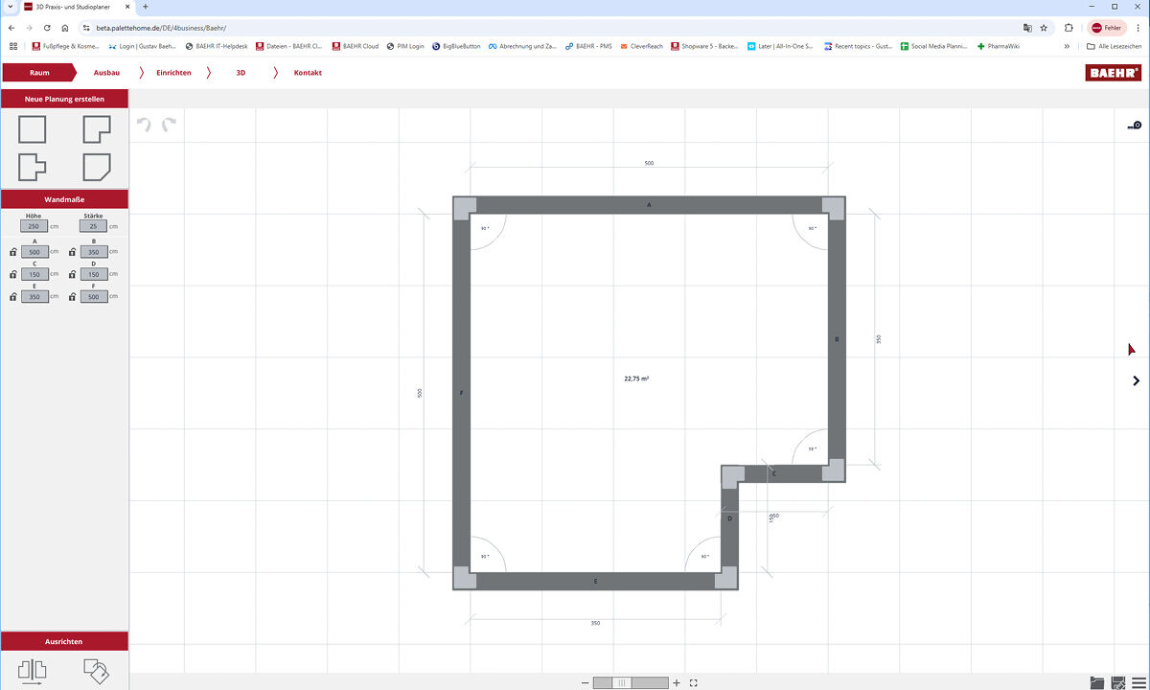Image resolution: width=1150 pixels, height=690 pixels.
Task: Click the BAEHR logo top right
Action: [1113, 72]
